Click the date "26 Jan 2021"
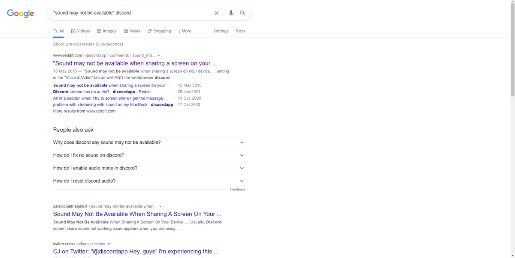 (189, 92)
